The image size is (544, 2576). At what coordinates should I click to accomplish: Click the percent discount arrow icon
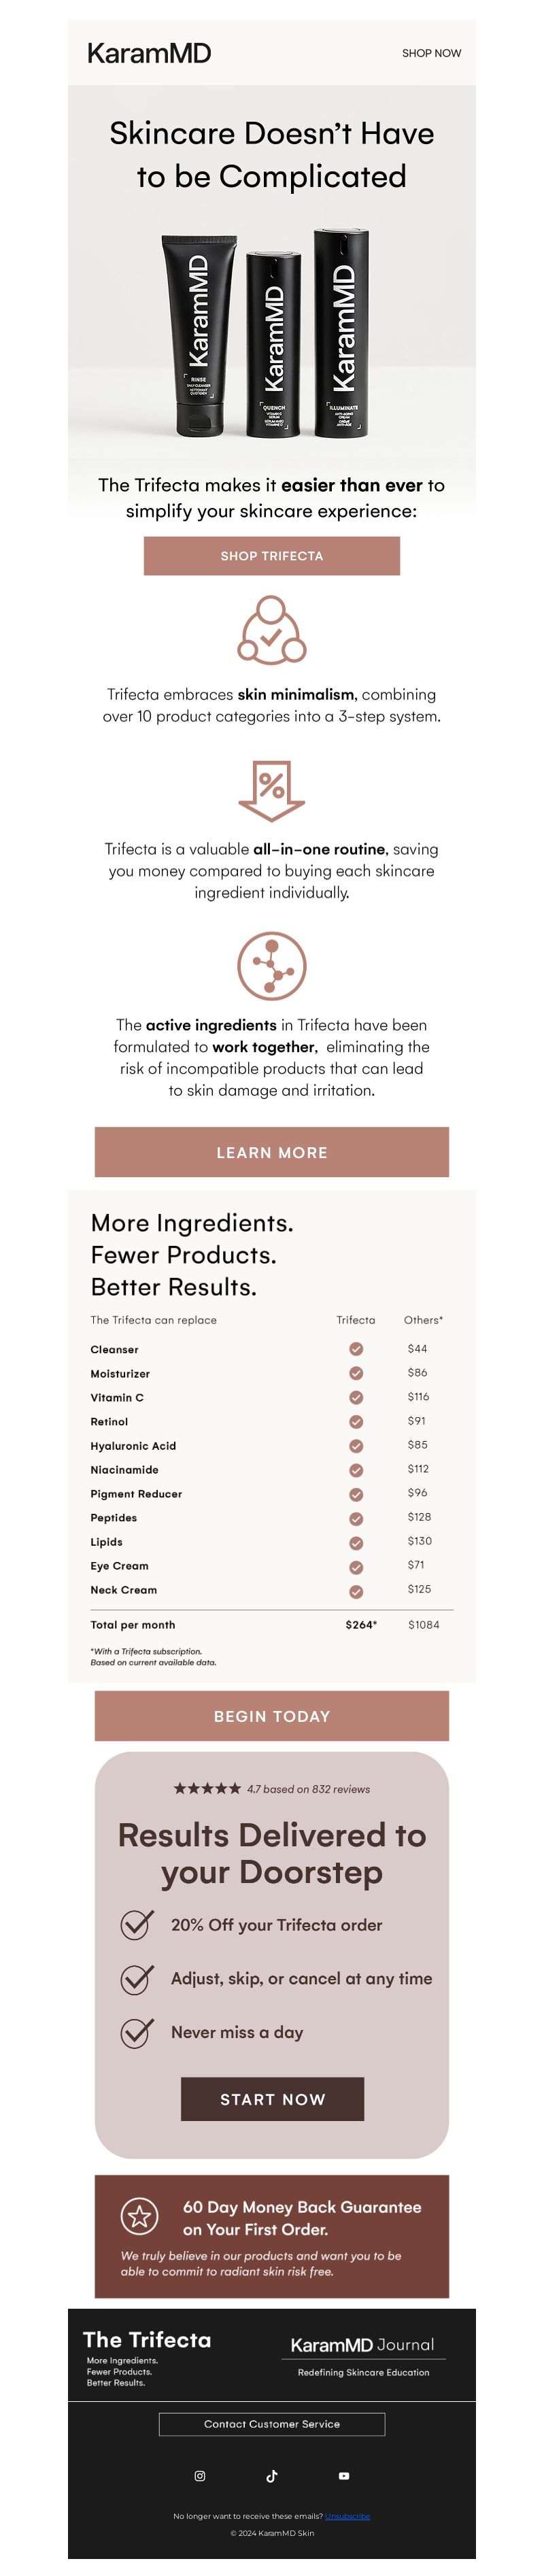coord(272,790)
